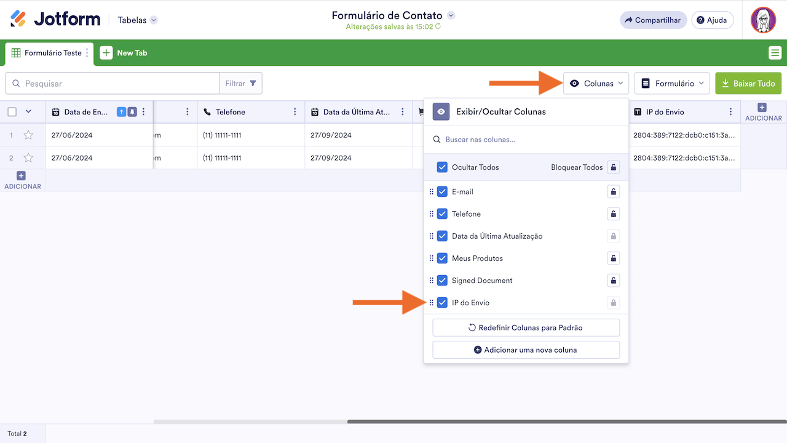Click Redefinir Colunas para Padrão button

[x=526, y=328]
